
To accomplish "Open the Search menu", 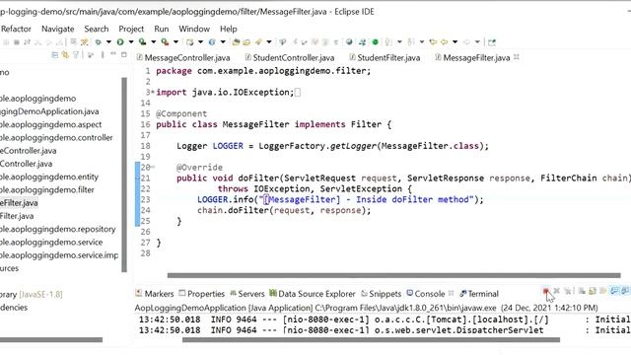I will click(97, 29).
